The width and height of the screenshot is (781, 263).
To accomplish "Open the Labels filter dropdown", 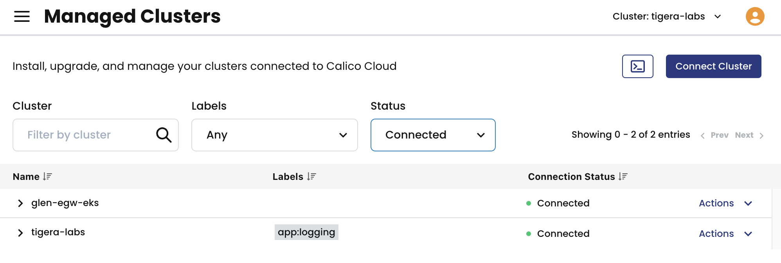I will click(274, 135).
